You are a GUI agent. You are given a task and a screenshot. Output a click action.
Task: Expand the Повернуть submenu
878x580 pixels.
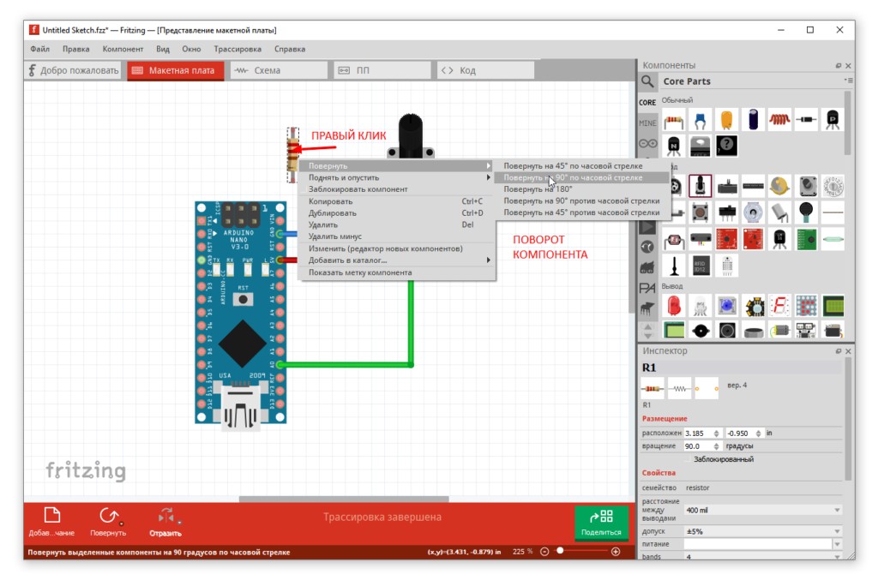click(398, 165)
